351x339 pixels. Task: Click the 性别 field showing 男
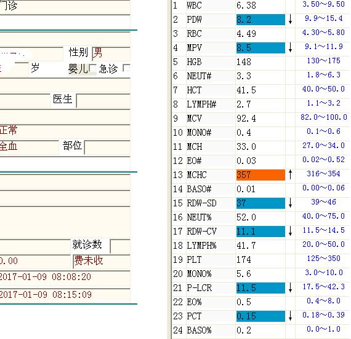[x=111, y=53]
